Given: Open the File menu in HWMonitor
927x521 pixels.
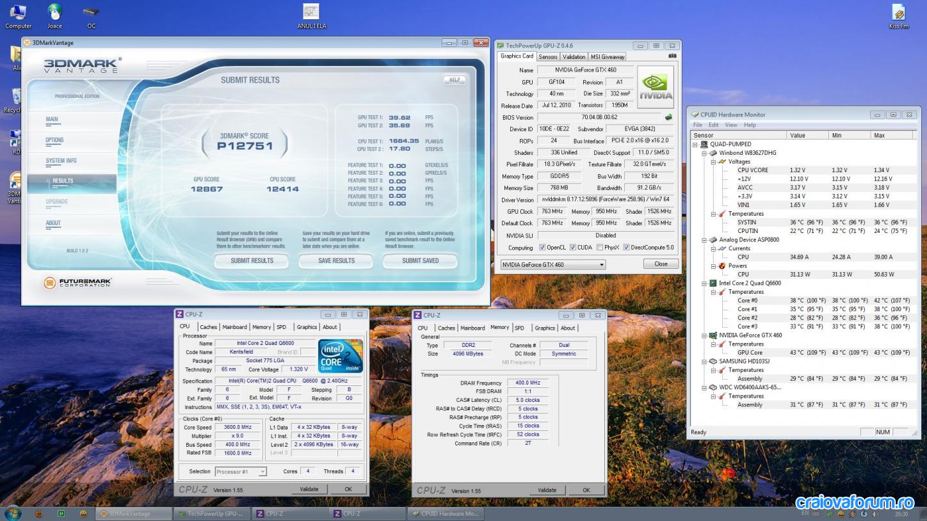Looking at the screenshot, I should click(698, 125).
